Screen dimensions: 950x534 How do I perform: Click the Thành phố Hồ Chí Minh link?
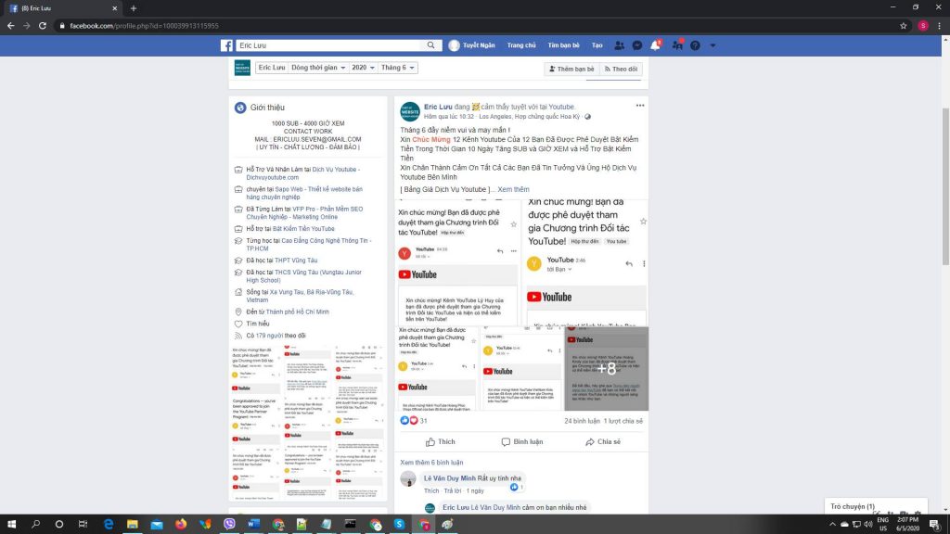[x=298, y=311]
